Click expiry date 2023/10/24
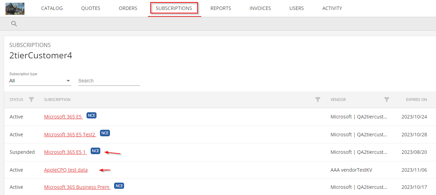The width and height of the screenshot is (436, 195). point(414,117)
